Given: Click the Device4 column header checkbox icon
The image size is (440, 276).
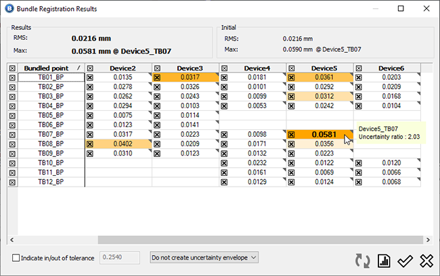Looking at the screenshot, I should click(x=225, y=68).
